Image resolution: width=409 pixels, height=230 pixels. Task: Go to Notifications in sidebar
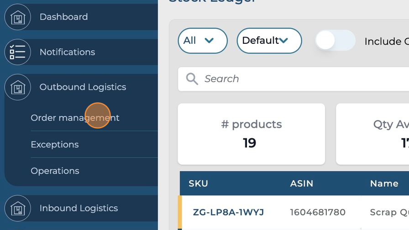pos(67,52)
